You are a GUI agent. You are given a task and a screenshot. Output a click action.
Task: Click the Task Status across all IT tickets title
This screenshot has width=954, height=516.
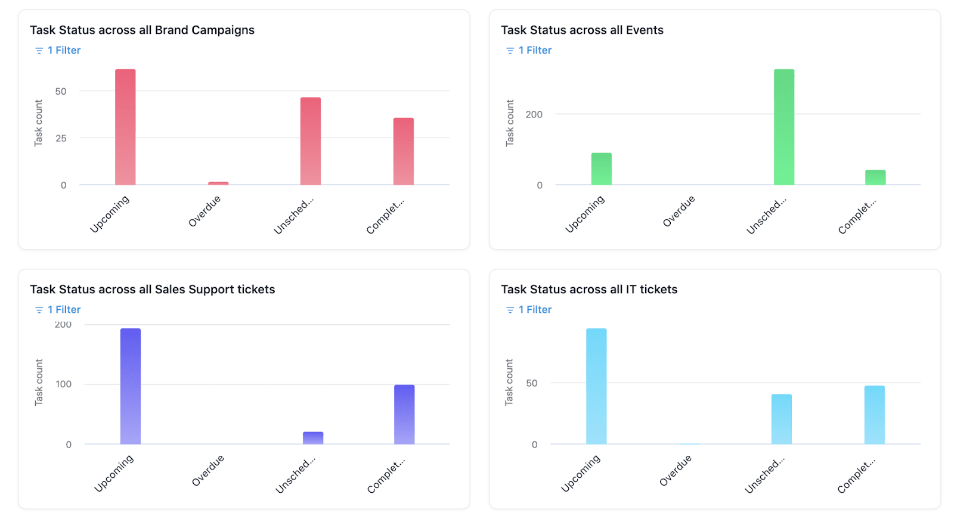coord(589,289)
